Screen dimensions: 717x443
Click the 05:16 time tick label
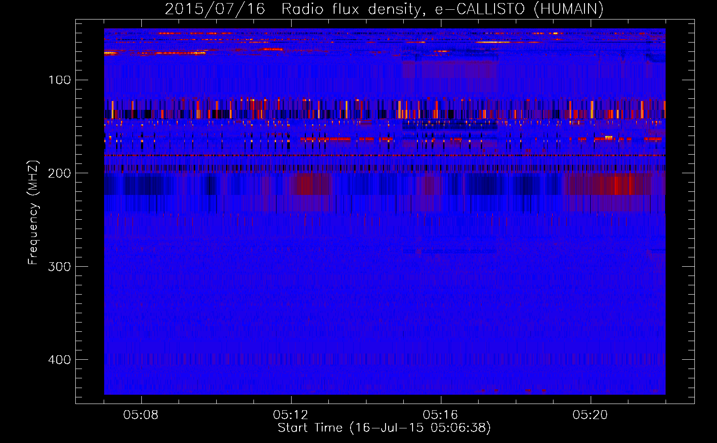point(440,415)
